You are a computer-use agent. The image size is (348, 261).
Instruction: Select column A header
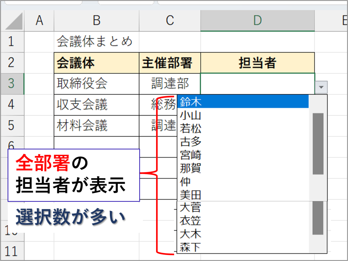tap(39, 21)
